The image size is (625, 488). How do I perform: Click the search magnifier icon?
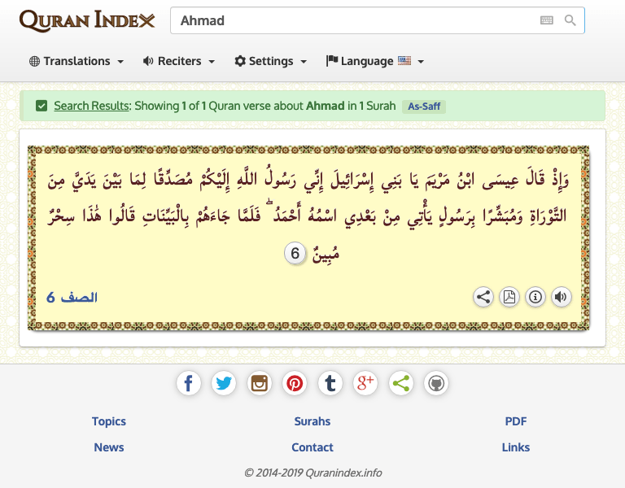pos(570,20)
